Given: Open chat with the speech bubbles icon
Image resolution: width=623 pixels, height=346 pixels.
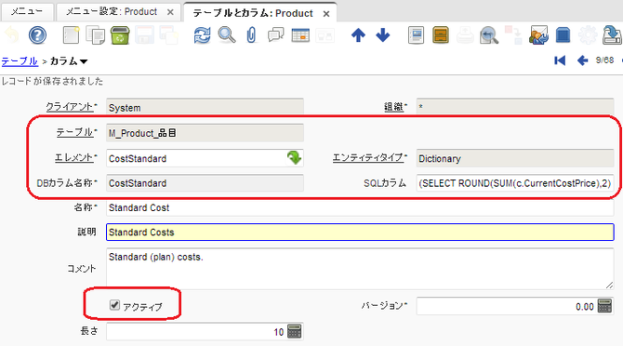Looking at the screenshot, I should (276, 35).
